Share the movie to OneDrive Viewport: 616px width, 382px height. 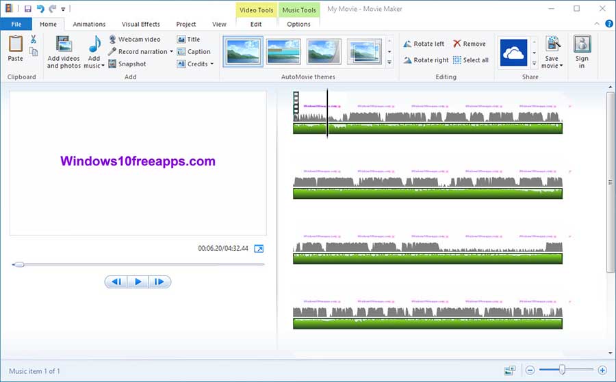point(513,53)
